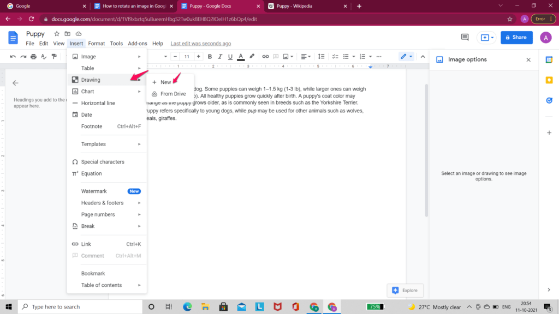
Task: Switch to the Puppy Wikipedia tab
Action: (295, 7)
